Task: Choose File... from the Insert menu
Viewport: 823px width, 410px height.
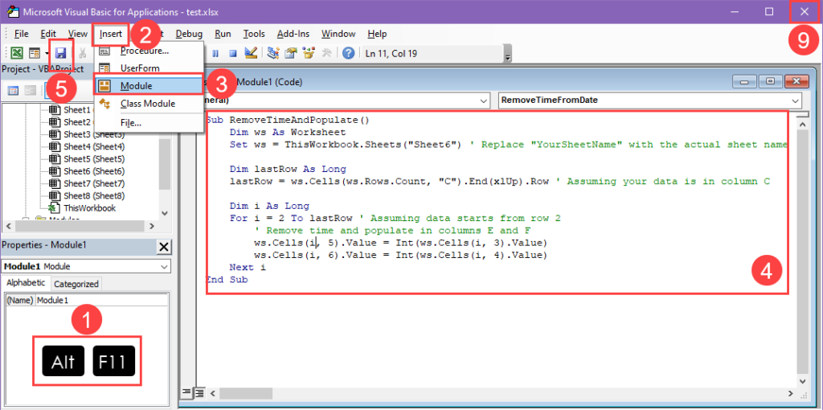Action: (149, 123)
